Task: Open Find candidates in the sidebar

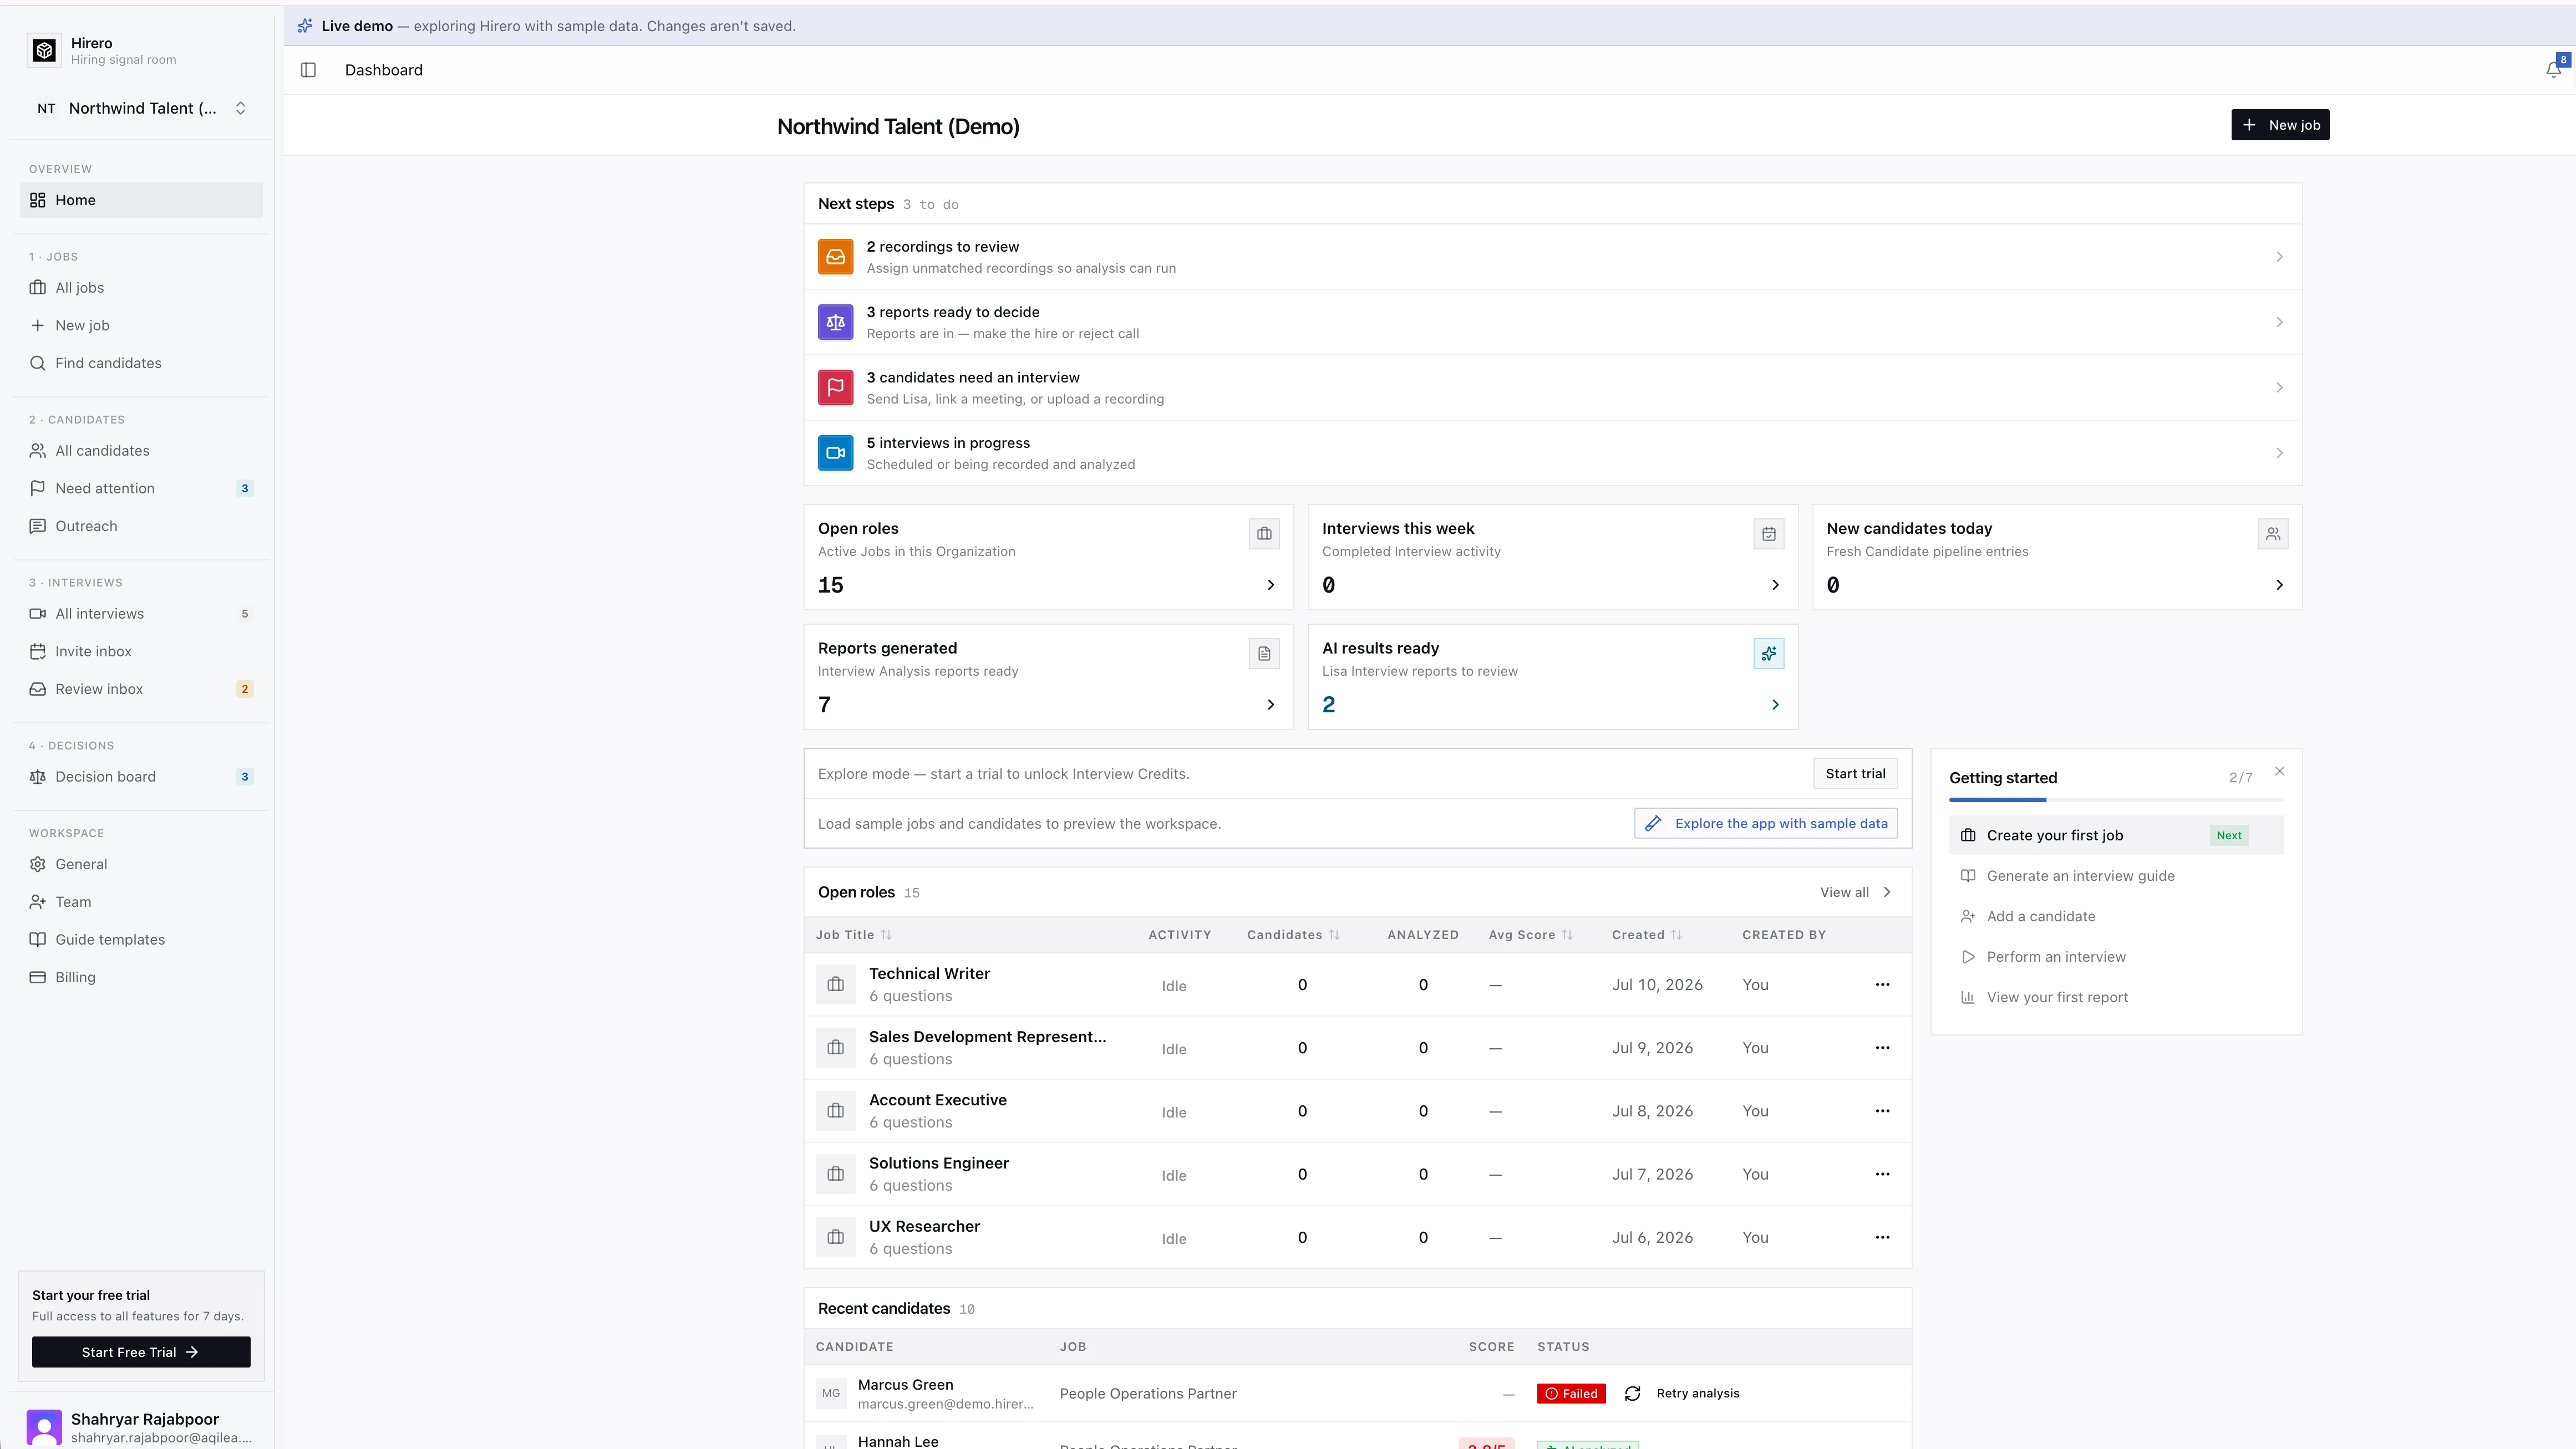Action: pyautogui.click(x=141, y=363)
